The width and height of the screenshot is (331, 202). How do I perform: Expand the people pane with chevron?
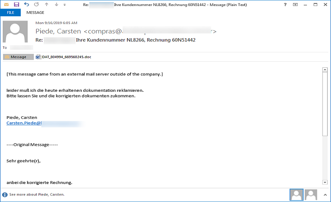[325, 195]
